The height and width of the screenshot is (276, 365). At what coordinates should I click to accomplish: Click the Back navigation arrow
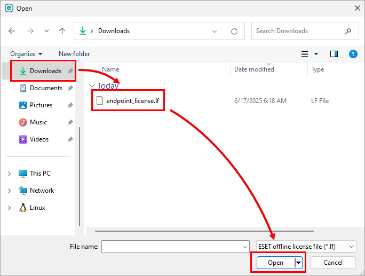click(12, 31)
